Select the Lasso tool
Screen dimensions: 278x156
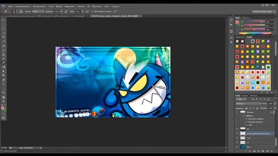(x=3, y=29)
